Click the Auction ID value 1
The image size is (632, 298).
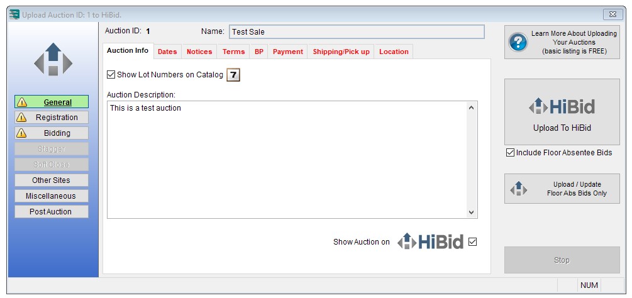click(148, 31)
